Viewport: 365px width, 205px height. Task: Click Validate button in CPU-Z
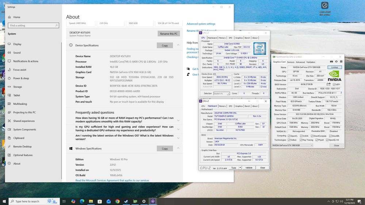pos(249,167)
